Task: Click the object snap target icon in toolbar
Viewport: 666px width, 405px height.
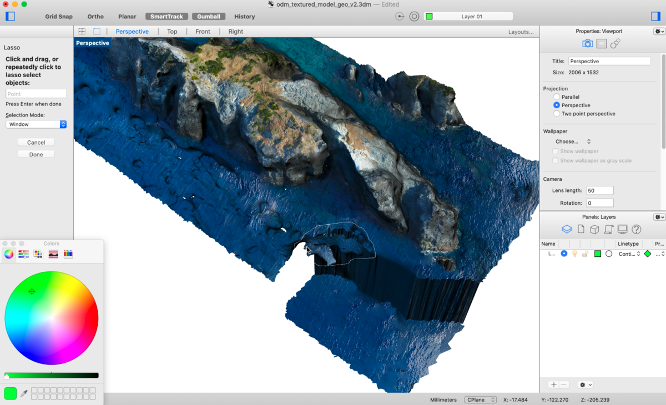Action: (x=400, y=17)
